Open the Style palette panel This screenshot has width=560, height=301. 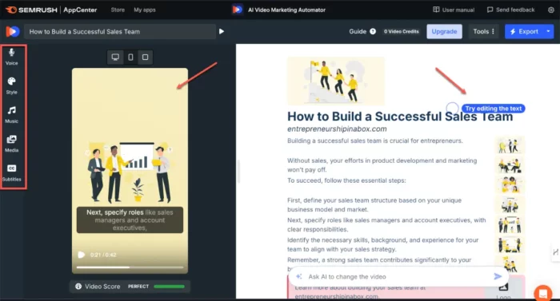pyautogui.click(x=11, y=85)
